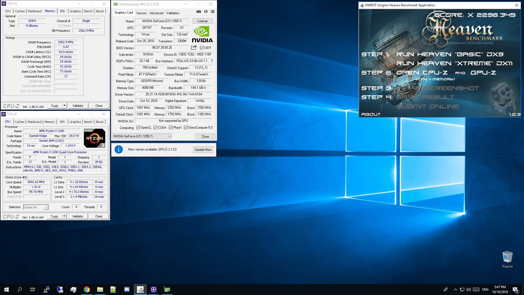Click the Close button in GPU-Z
524x295 pixels.
[x=205, y=137]
